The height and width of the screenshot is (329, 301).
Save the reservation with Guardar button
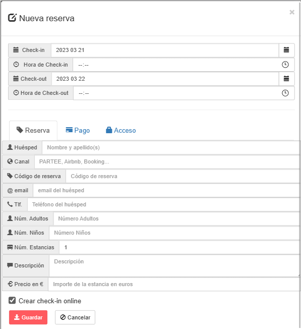tap(28, 317)
